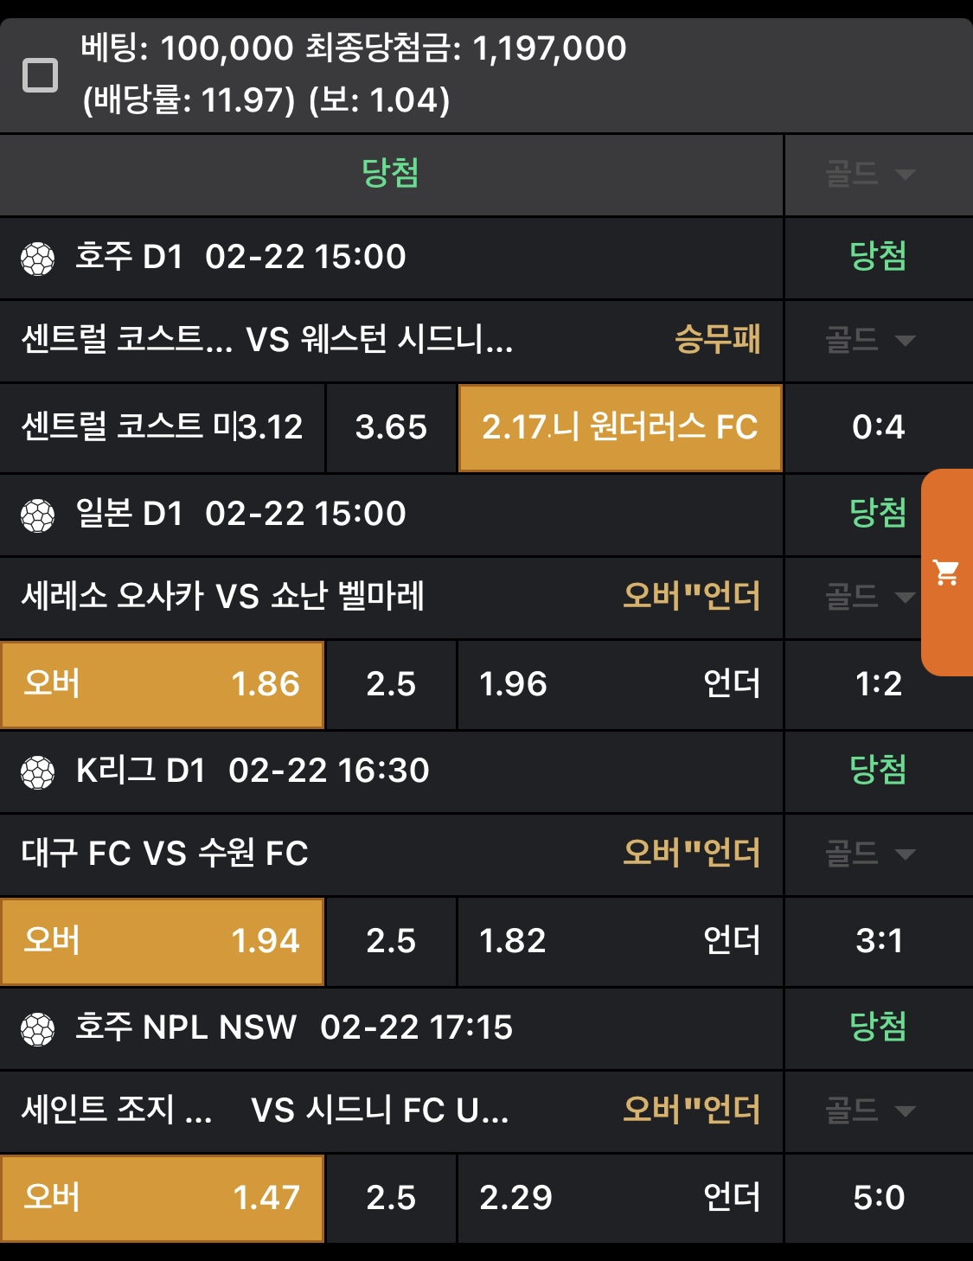The image size is (973, 1261).
Task: Tick the bet slip checkbox at top
Action: [40, 75]
